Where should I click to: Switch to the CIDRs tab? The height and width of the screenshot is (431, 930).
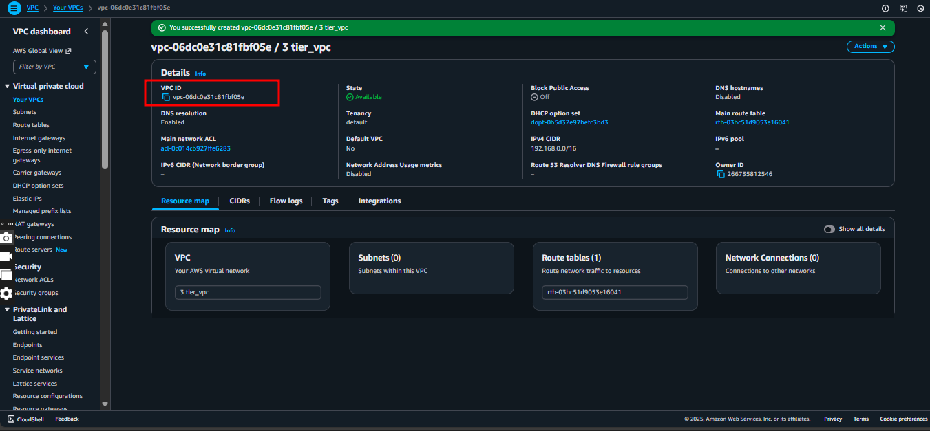point(240,201)
